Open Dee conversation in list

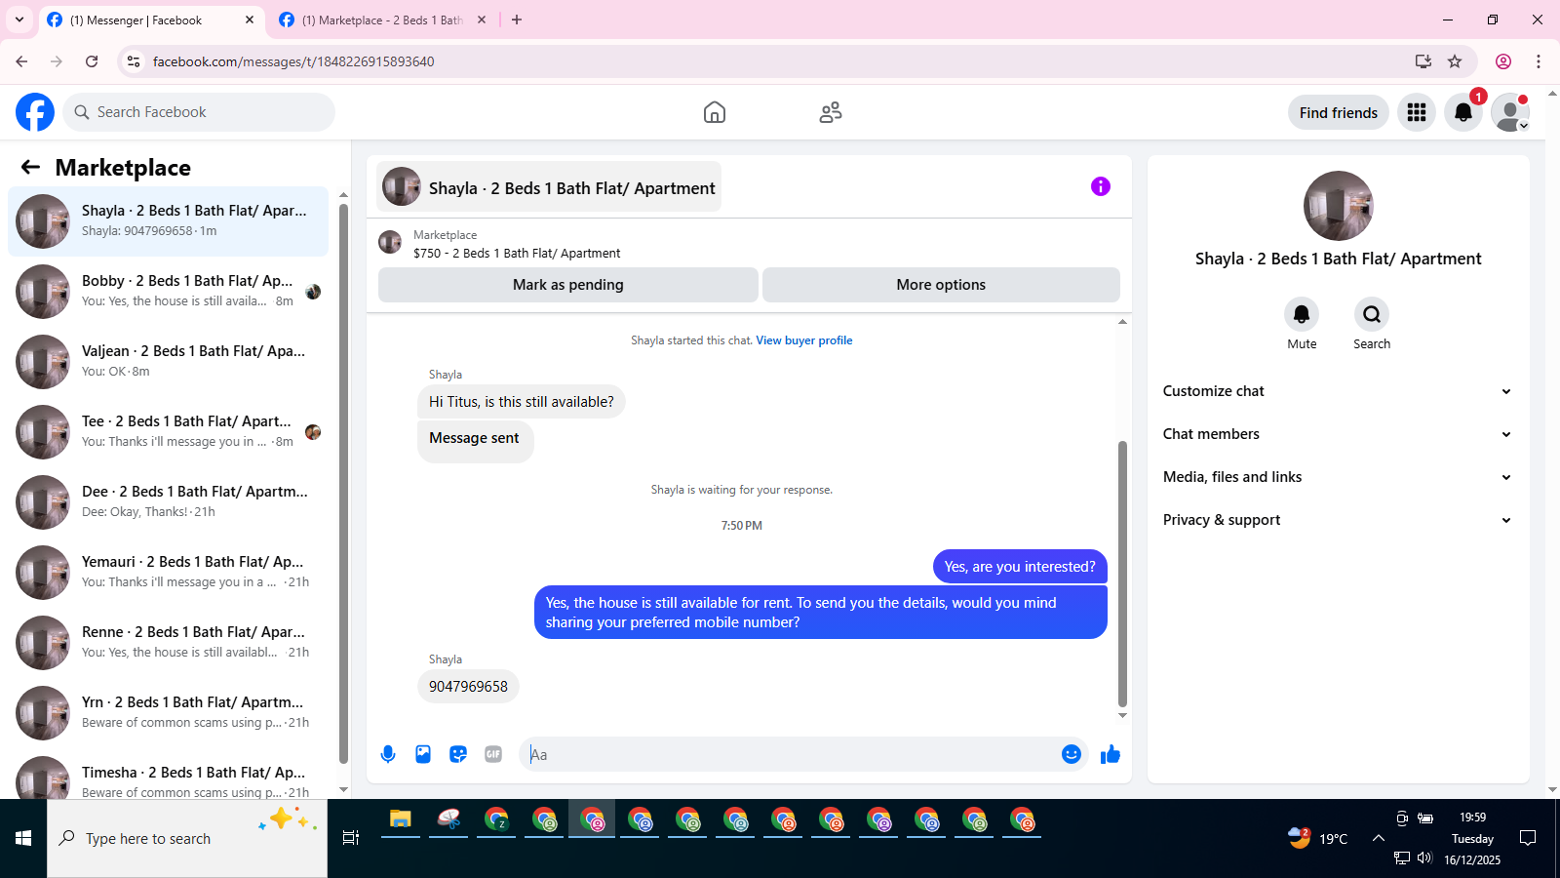168,502
